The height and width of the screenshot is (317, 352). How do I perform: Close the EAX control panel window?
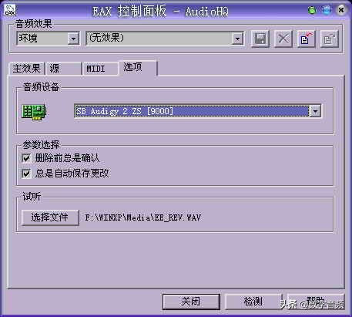pos(341,10)
